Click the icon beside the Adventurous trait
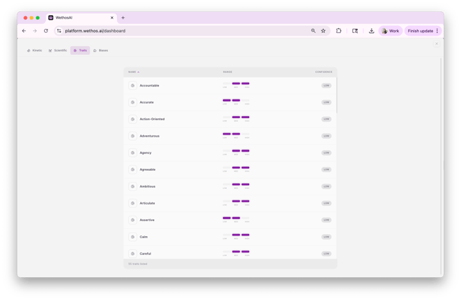 (x=132, y=136)
